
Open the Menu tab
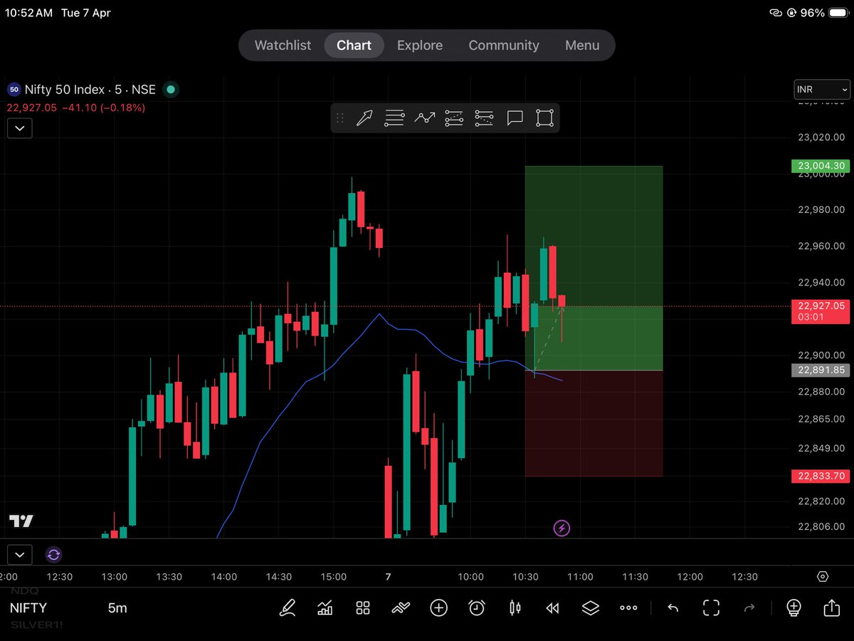coord(582,45)
